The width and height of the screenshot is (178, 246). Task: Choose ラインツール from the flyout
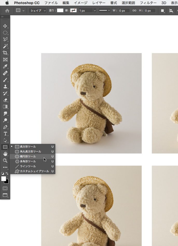[x=32, y=166]
